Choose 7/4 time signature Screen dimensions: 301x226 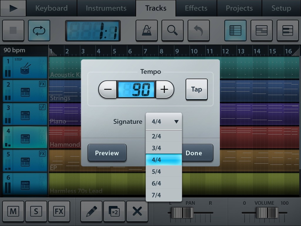pos(164,195)
